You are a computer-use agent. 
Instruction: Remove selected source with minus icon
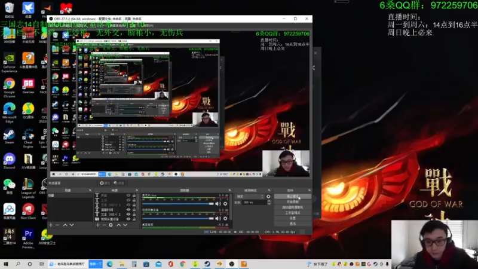[x=104, y=225]
